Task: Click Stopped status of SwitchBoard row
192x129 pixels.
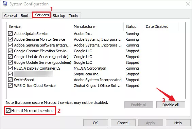Action: click(x=132, y=80)
